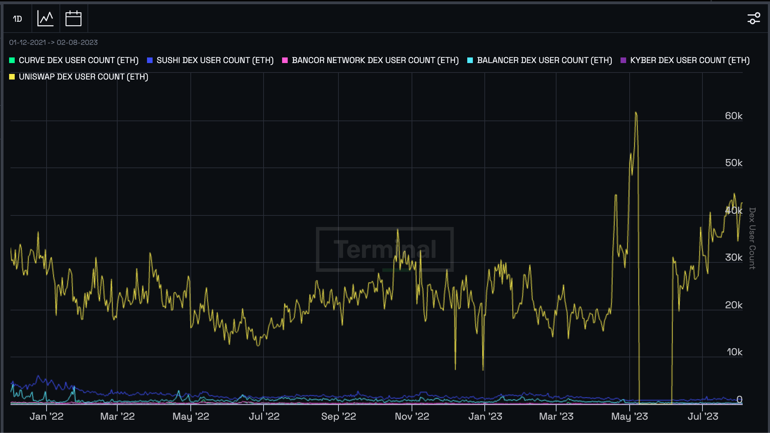Screen dimensions: 770x433
Task: Click the 60k y-axis label
Action: [734, 116]
